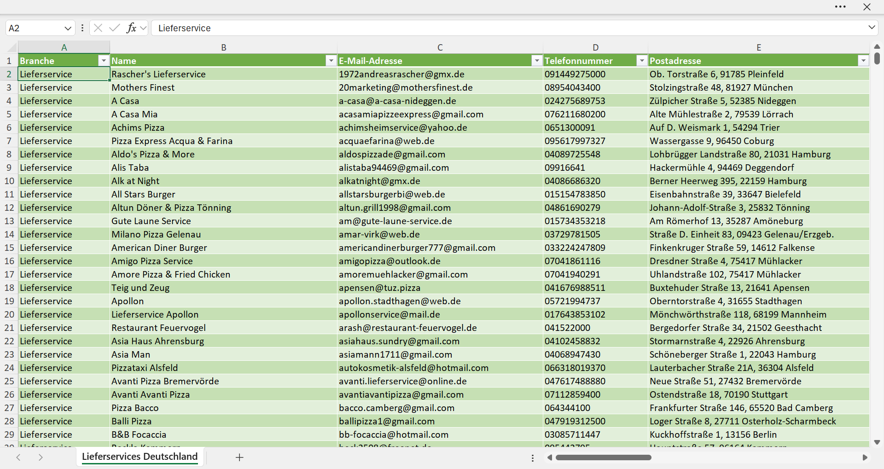Select phone number 03729781505

(595, 234)
